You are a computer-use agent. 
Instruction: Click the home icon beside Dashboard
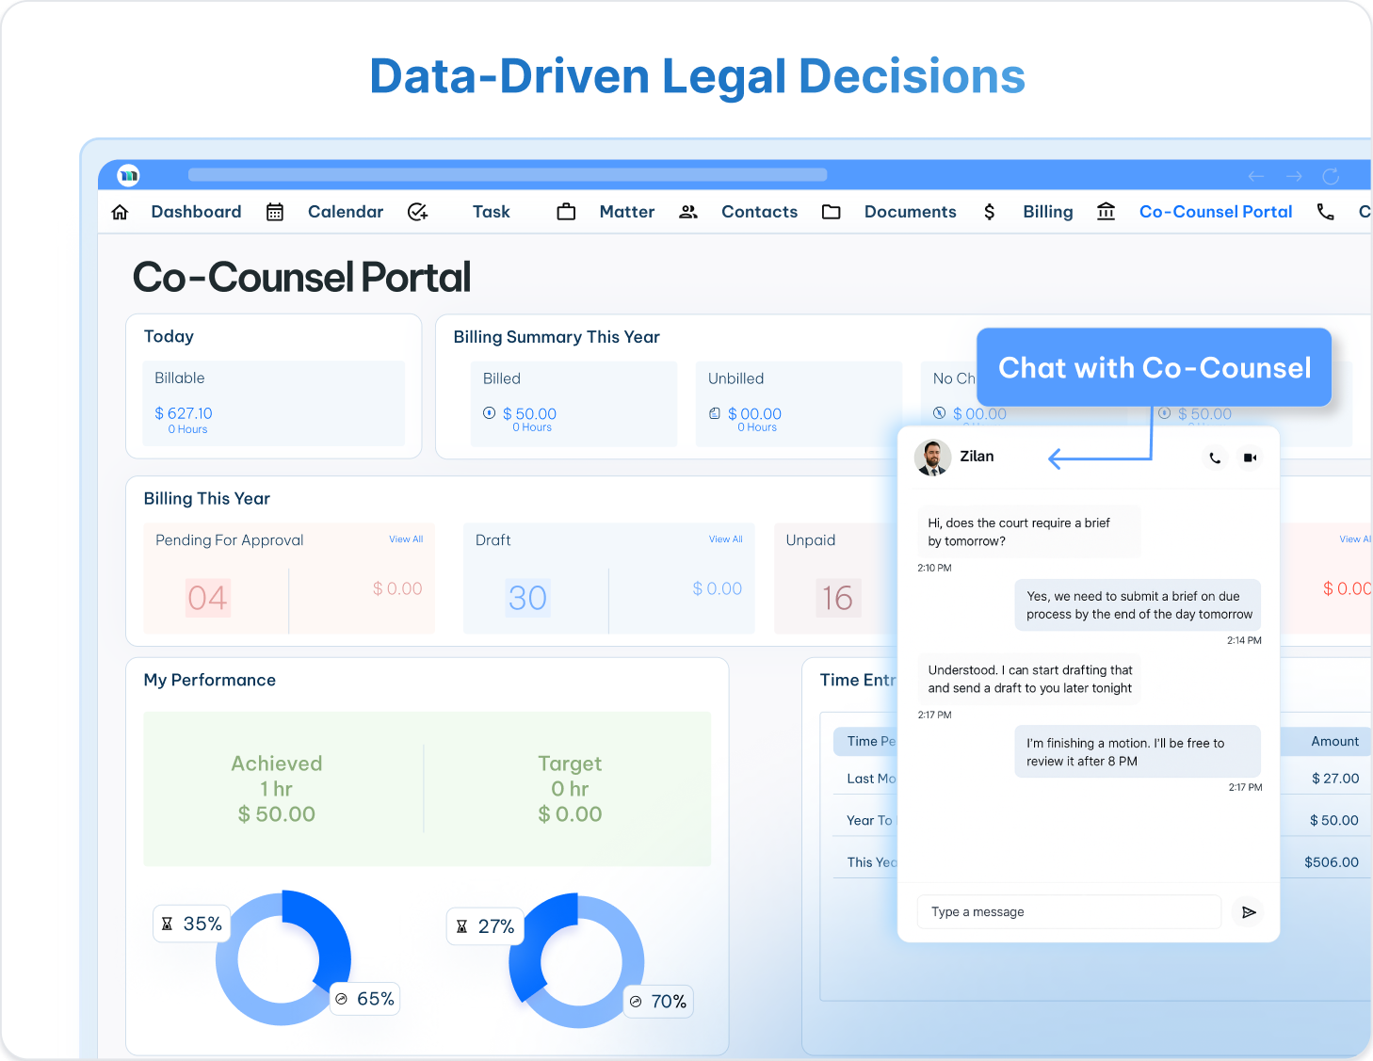[x=120, y=212]
